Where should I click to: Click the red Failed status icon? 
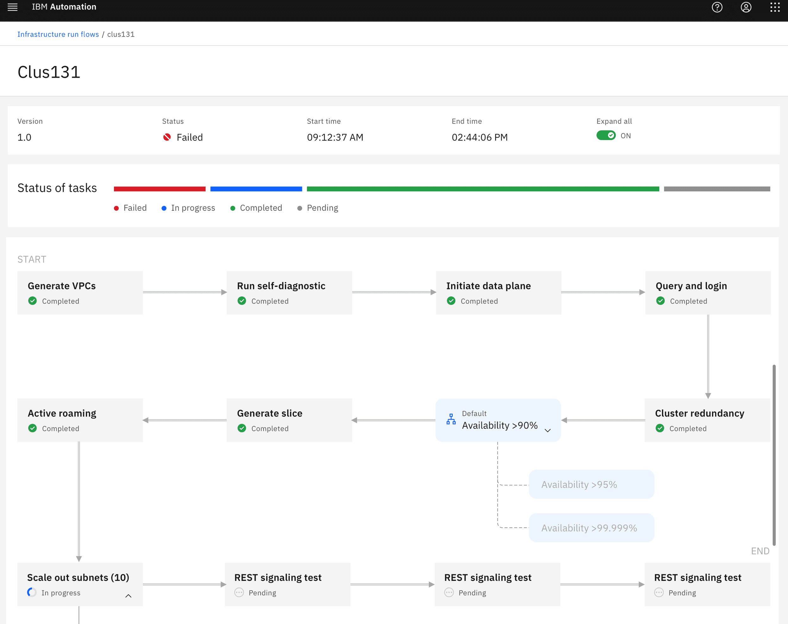167,137
